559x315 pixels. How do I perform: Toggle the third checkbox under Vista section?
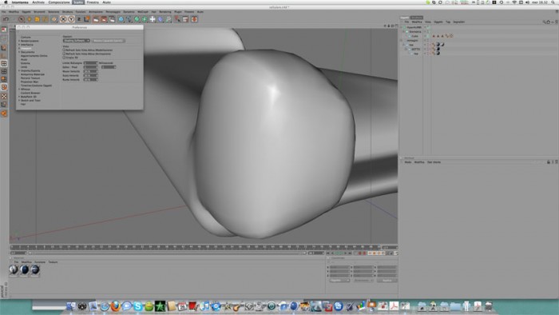pos(64,58)
